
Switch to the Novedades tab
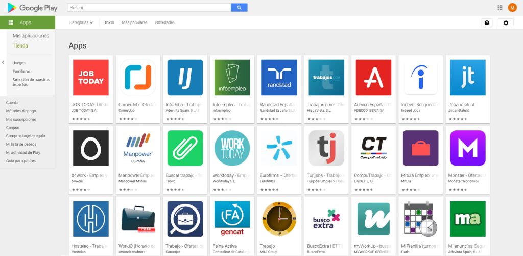tap(164, 22)
